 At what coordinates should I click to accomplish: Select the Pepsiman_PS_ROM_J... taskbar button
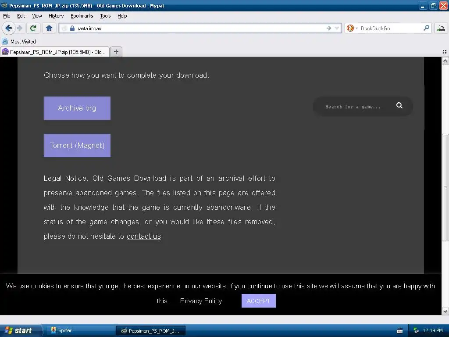[151, 330]
